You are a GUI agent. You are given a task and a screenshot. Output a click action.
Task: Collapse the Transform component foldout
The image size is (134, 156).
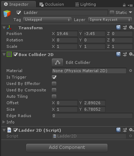pos(4,28)
